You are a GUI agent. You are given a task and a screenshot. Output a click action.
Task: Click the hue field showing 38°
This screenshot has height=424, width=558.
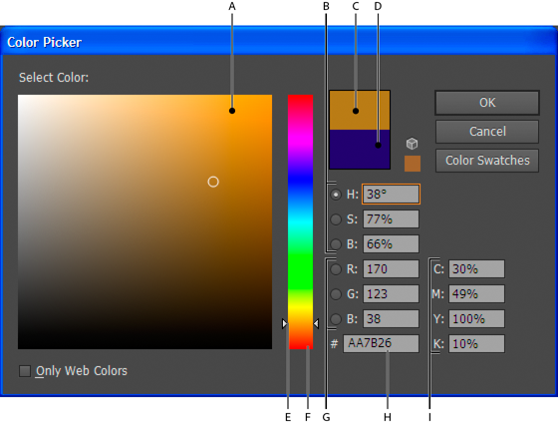(x=391, y=195)
